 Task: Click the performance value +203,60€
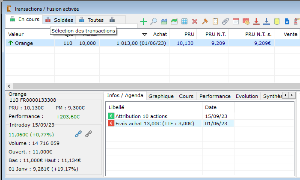click(68, 117)
